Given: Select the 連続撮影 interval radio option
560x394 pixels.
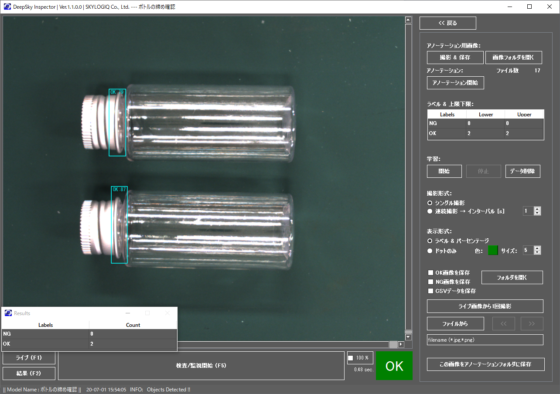Looking at the screenshot, I should coord(430,211).
